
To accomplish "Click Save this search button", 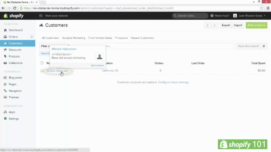I will pyautogui.click(x=249, y=46).
